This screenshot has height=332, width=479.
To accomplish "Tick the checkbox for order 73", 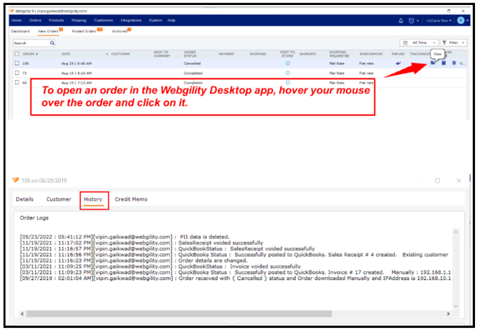I will point(17,73).
